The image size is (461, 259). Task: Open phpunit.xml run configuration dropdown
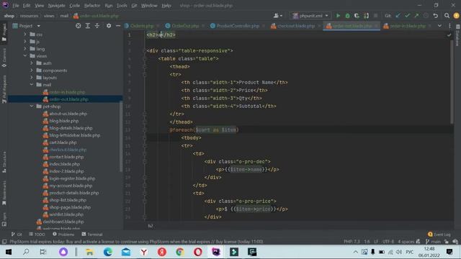[310, 16]
